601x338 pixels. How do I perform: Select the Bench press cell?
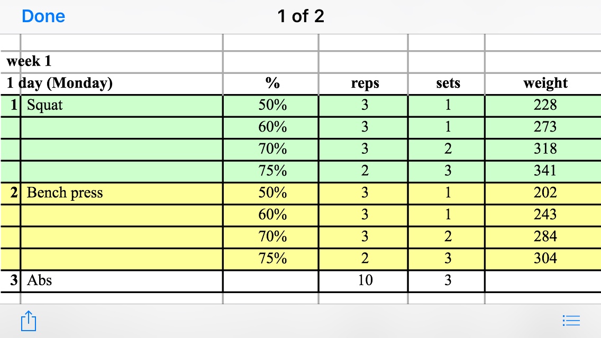[x=65, y=193]
